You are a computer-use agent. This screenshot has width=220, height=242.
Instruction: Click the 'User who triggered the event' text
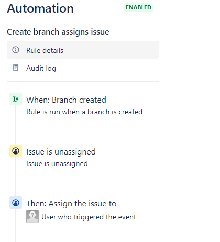coord(89,217)
